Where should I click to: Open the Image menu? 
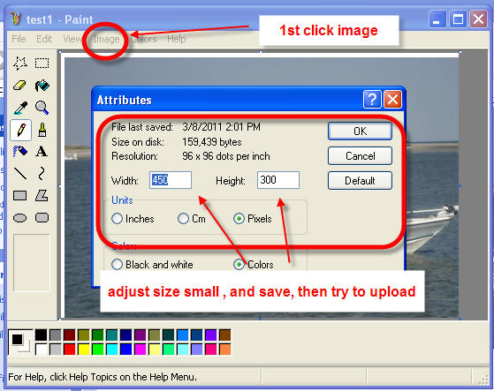[106, 39]
